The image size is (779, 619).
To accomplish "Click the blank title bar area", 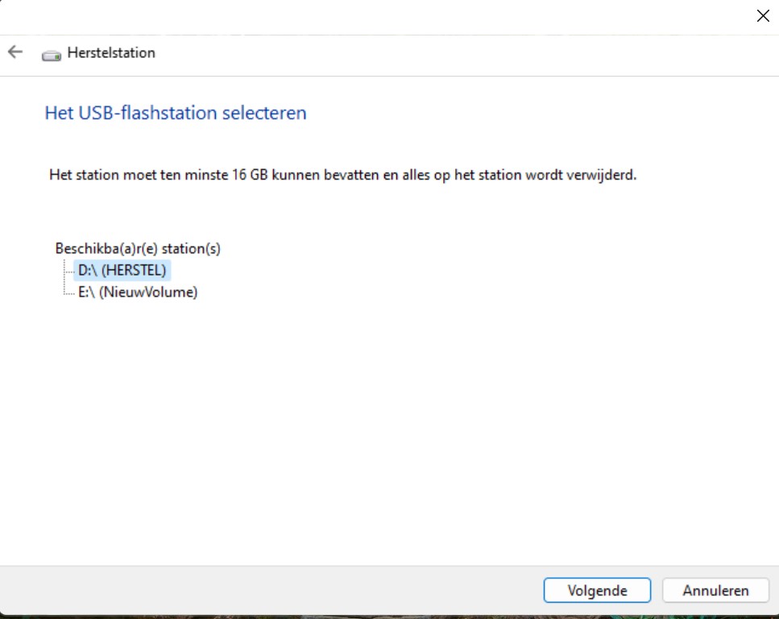I will tap(363, 16).
